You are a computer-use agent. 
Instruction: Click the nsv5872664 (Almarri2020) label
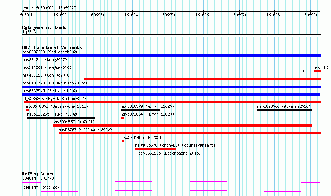[147, 114]
